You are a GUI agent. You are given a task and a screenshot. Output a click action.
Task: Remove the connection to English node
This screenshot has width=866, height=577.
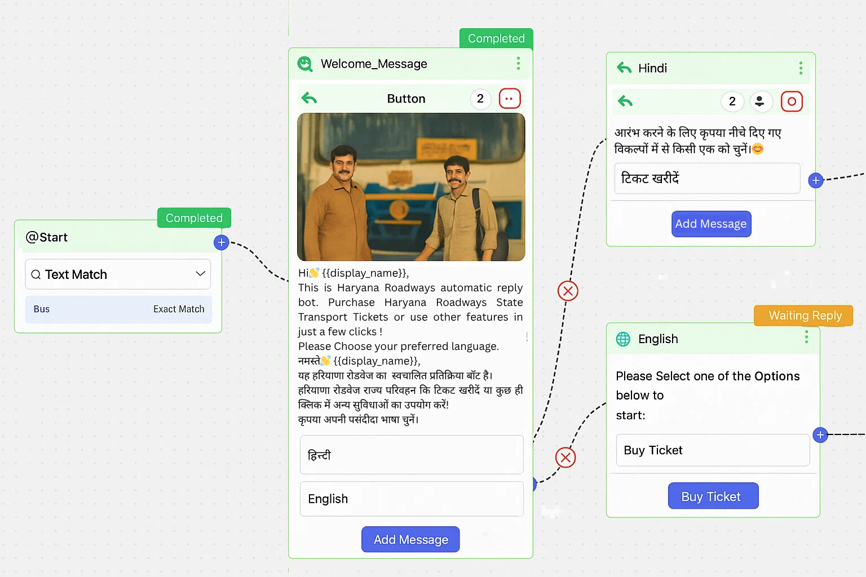(x=565, y=458)
